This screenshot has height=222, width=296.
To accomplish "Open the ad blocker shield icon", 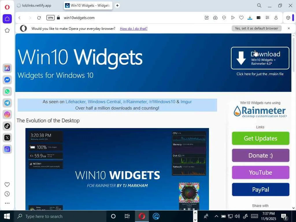I will (224, 18).
